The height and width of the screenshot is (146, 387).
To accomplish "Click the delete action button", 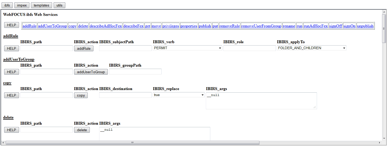I will tap(82, 130).
